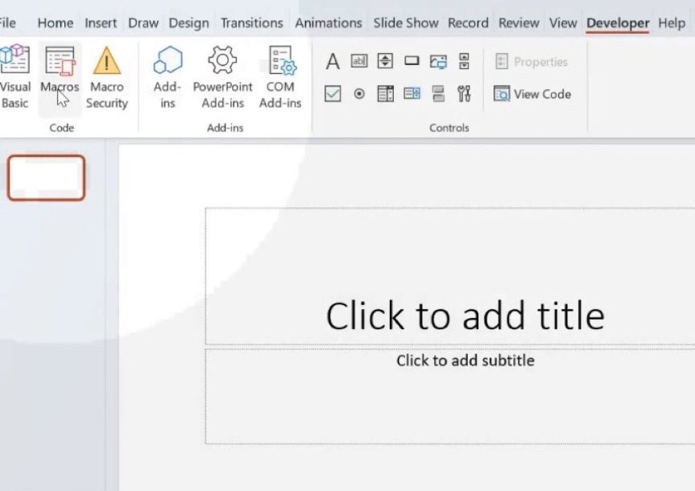Switch to the Record tab
The width and height of the screenshot is (695, 491).
point(468,23)
